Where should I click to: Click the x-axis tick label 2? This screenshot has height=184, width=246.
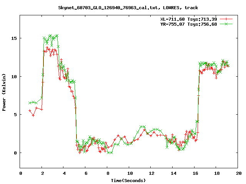pos(43,173)
